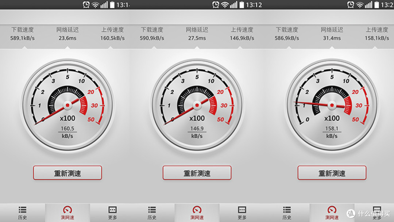This screenshot has width=394, height=222.
Task: Tap the clock time 13:12
Action: click(x=254, y=5)
